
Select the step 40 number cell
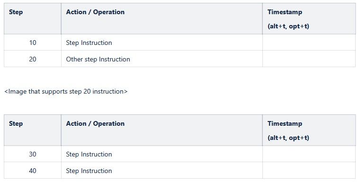click(x=33, y=171)
